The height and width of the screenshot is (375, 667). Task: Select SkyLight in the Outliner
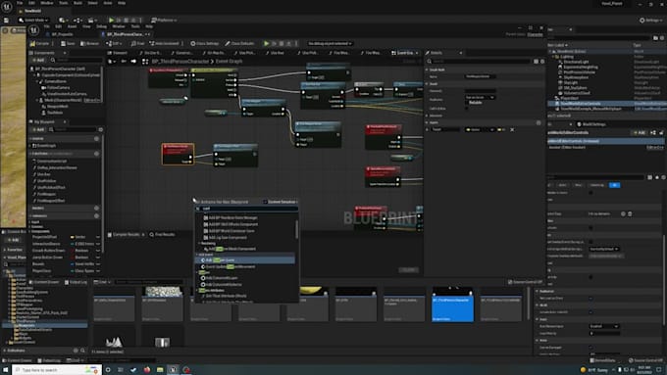point(571,82)
